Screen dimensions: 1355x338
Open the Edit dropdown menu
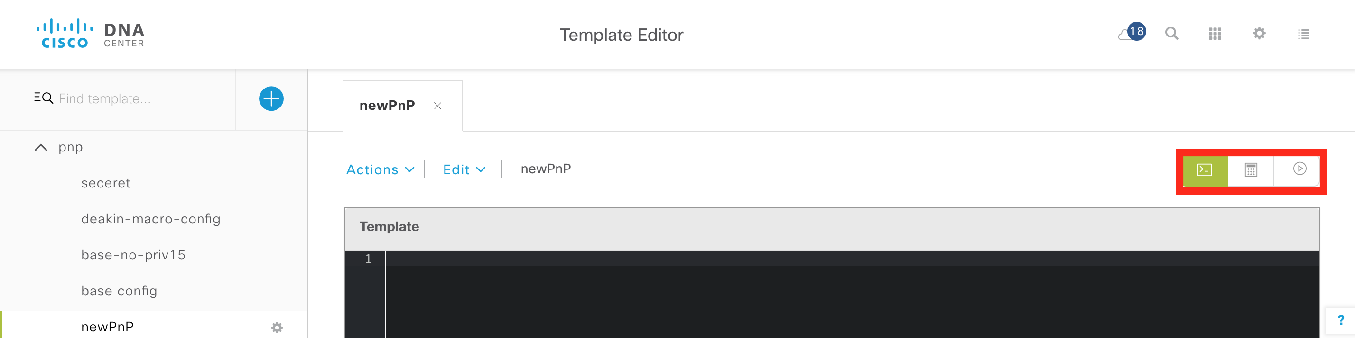(464, 169)
